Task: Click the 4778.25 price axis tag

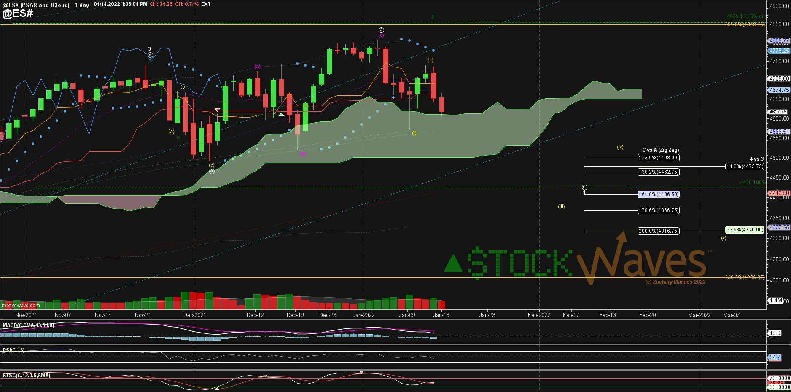Action: [779, 51]
